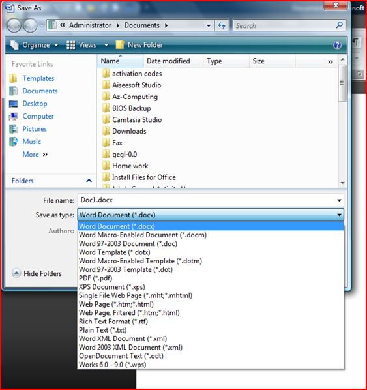Image resolution: width=367 pixels, height=390 pixels.
Task: Click the Templates folder icon in Favorite Links
Action: (13, 78)
